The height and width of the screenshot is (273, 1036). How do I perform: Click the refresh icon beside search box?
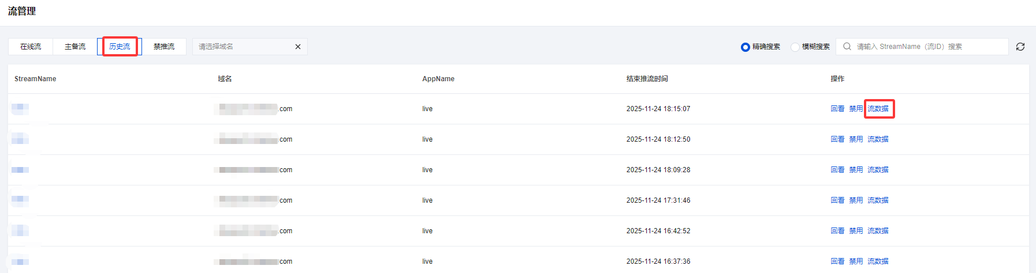pyautogui.click(x=1020, y=47)
